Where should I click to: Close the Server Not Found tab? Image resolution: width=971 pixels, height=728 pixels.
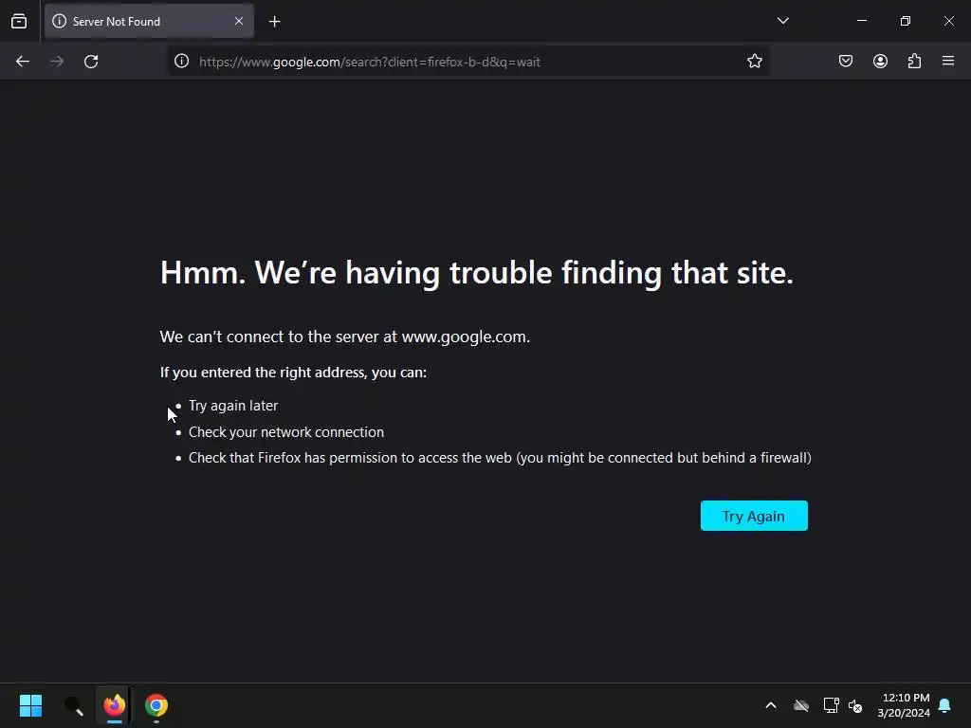tap(239, 21)
